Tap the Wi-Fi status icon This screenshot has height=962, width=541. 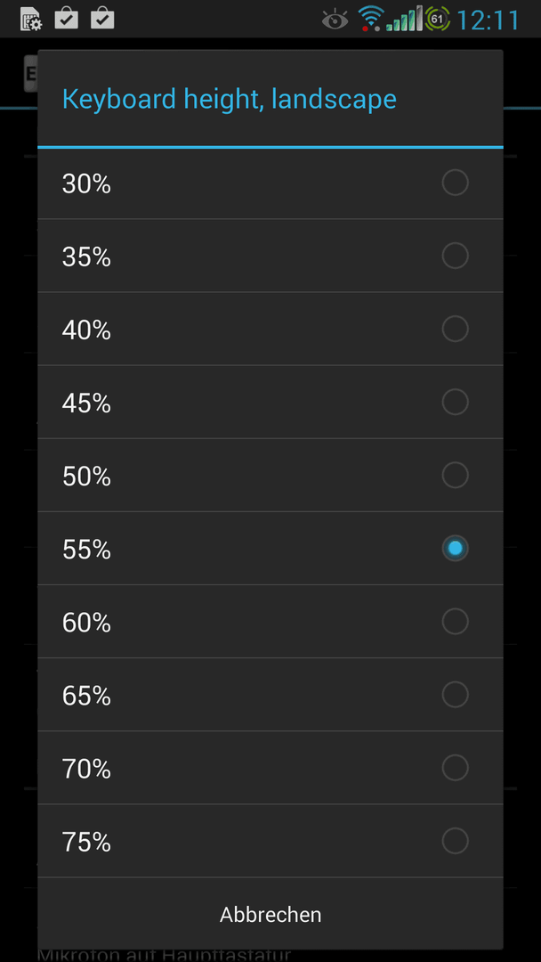click(x=370, y=19)
